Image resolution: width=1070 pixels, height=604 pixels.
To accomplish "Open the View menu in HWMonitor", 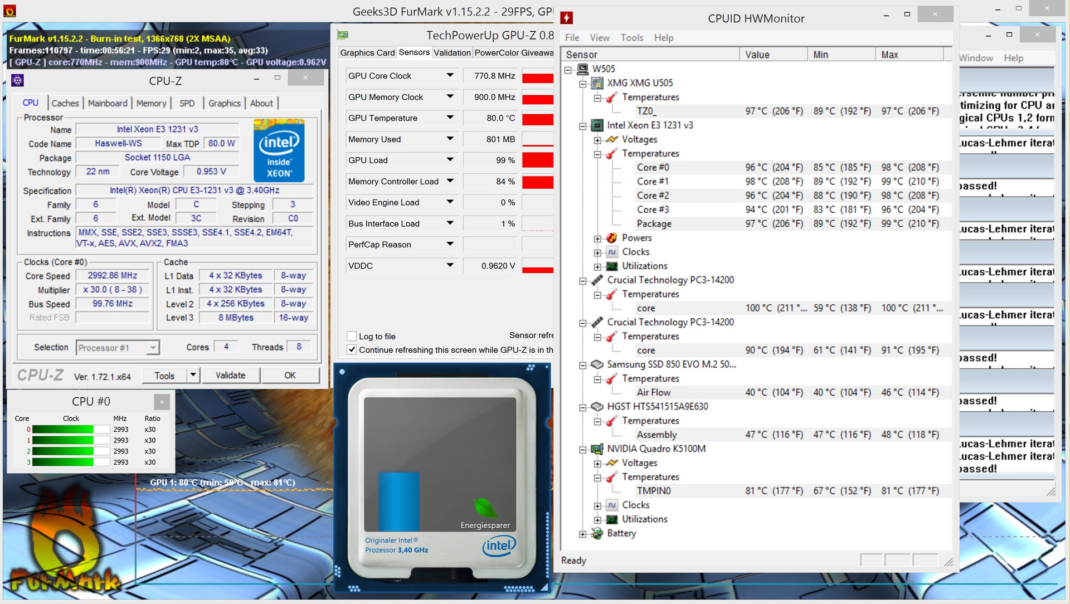I will point(600,37).
